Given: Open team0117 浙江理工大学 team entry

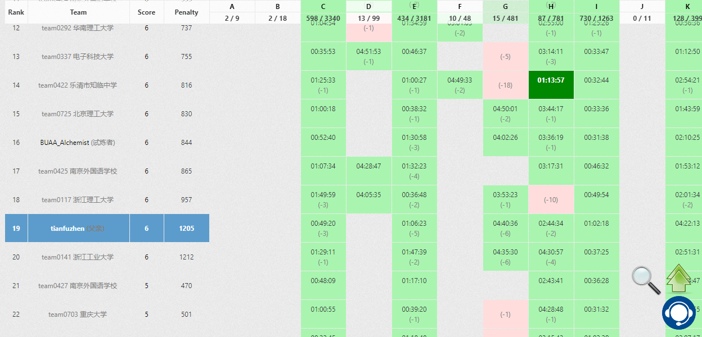Looking at the screenshot, I should 78,200.
